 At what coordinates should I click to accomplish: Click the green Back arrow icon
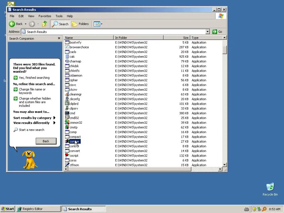12,24
